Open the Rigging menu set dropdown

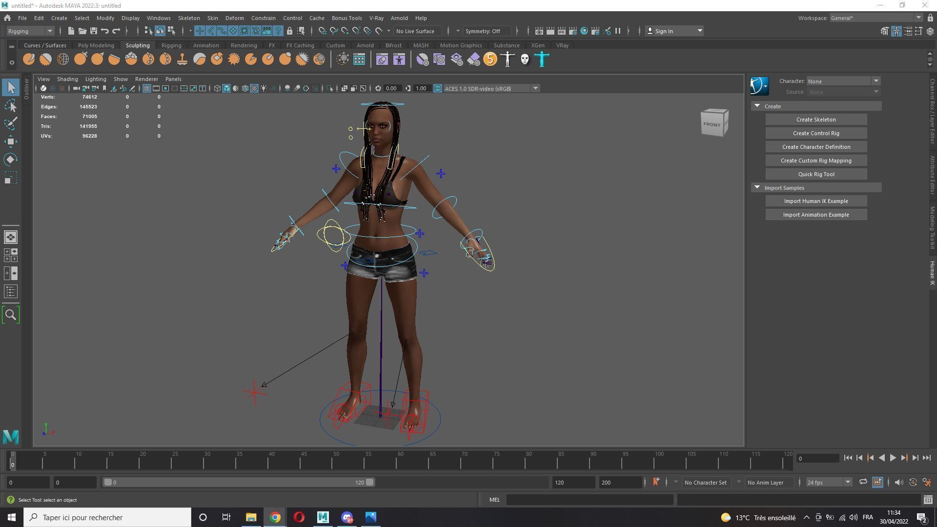tap(30, 31)
